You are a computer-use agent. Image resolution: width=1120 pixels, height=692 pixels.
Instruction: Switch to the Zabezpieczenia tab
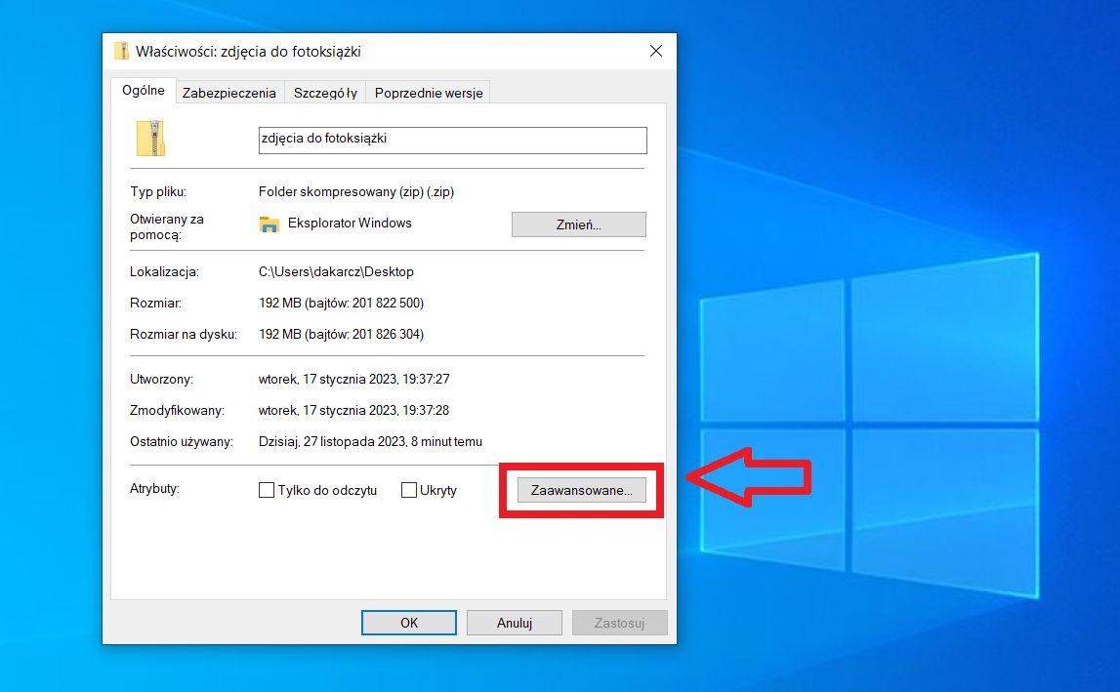(x=229, y=93)
